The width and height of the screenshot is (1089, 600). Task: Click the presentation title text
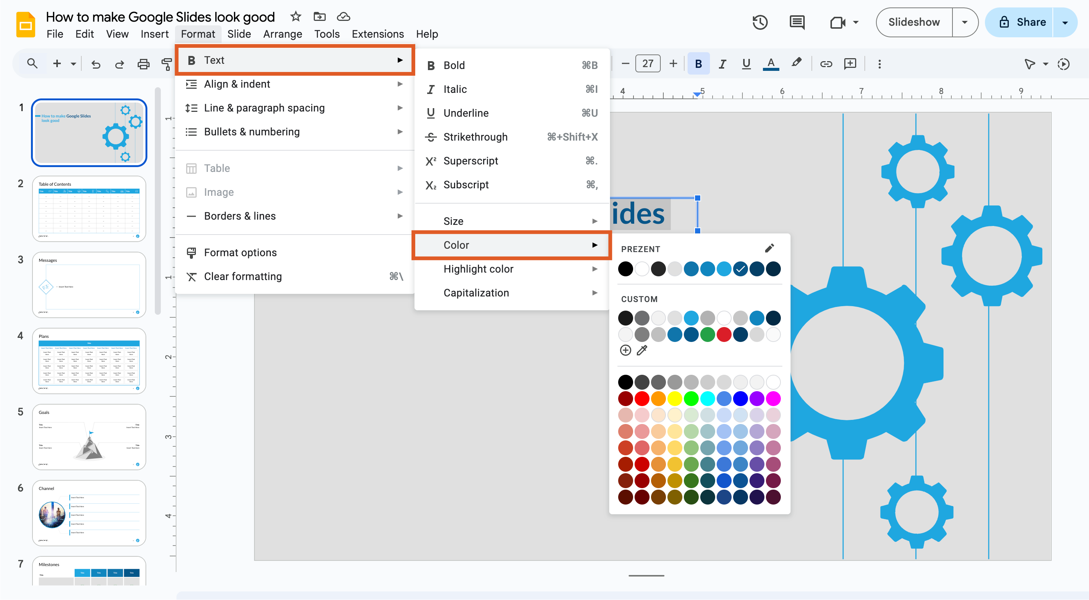pyautogui.click(x=160, y=16)
